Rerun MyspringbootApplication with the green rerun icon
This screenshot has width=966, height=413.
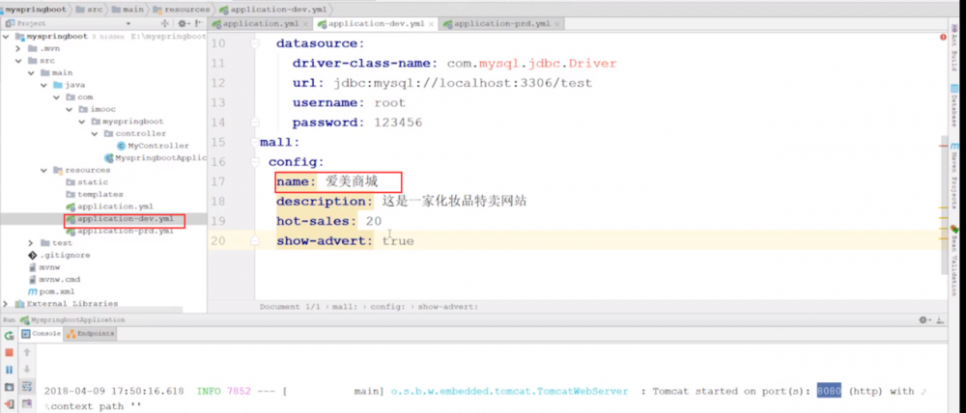(x=9, y=336)
